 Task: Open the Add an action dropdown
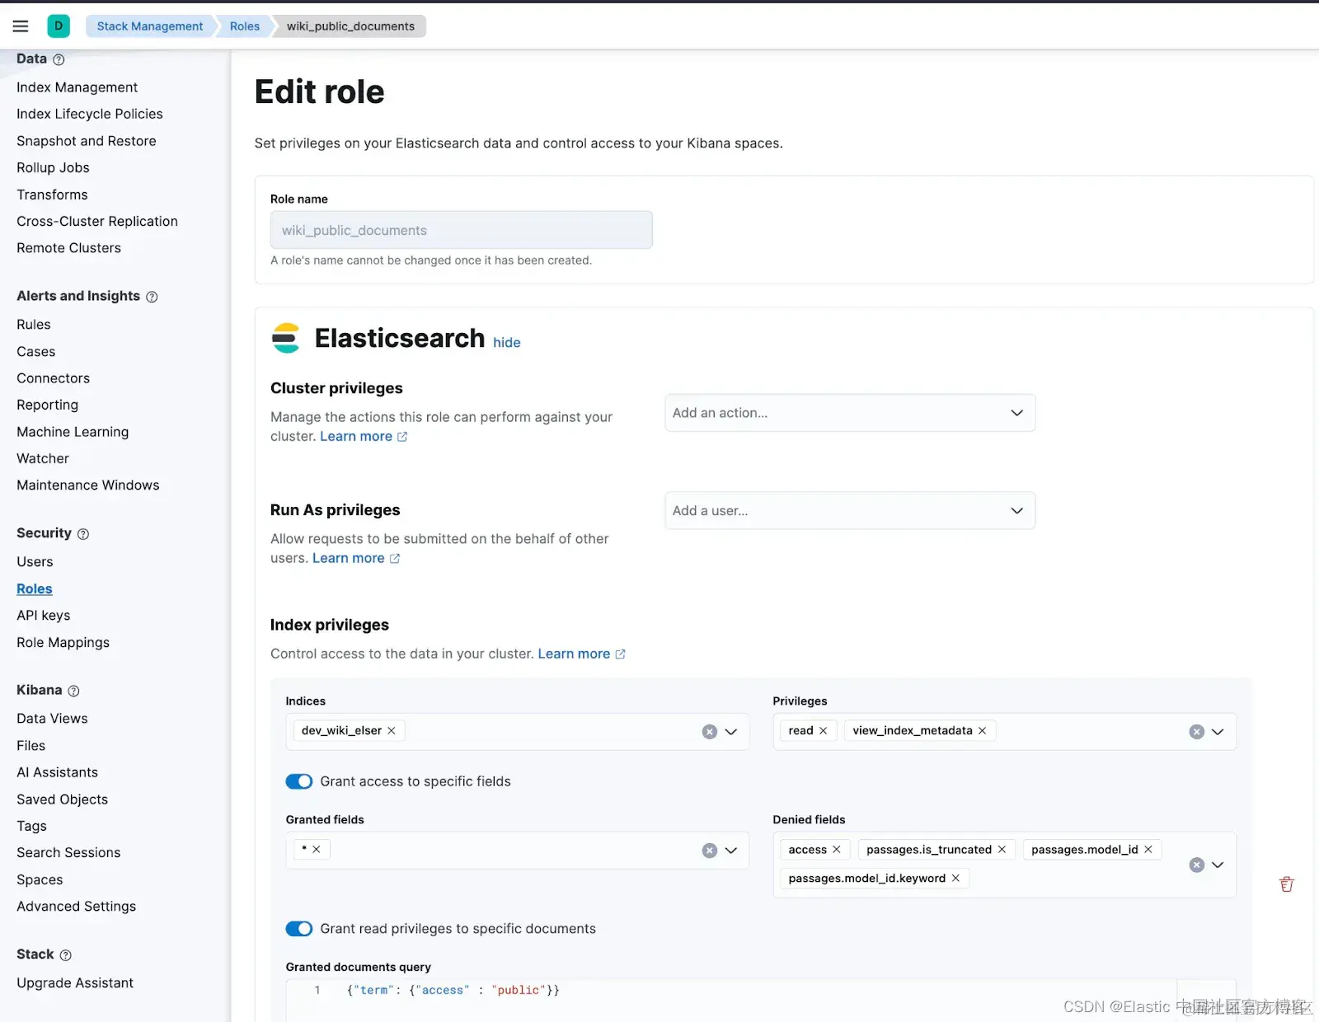[x=850, y=413]
